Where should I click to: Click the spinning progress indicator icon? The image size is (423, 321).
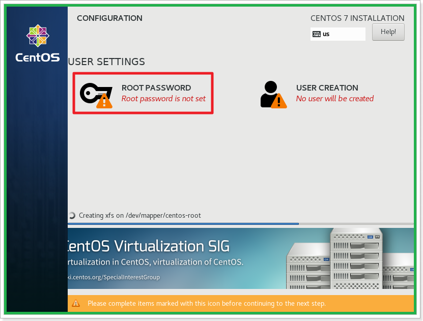pyautogui.click(x=71, y=215)
